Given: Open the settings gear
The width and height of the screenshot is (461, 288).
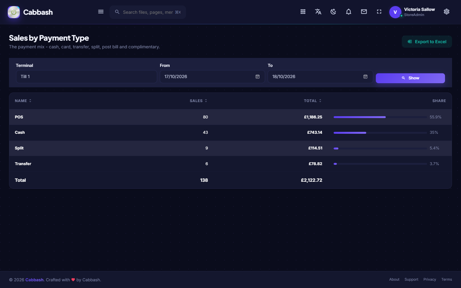Looking at the screenshot, I should pyautogui.click(x=447, y=12).
